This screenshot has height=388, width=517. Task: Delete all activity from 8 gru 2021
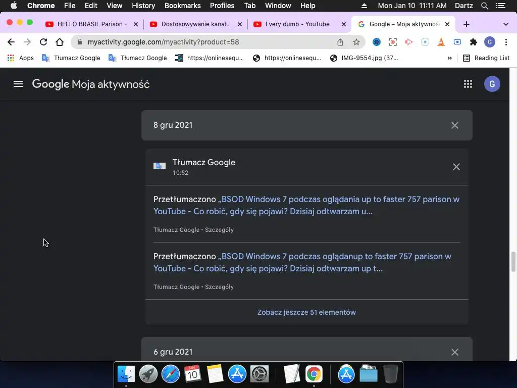(455, 125)
